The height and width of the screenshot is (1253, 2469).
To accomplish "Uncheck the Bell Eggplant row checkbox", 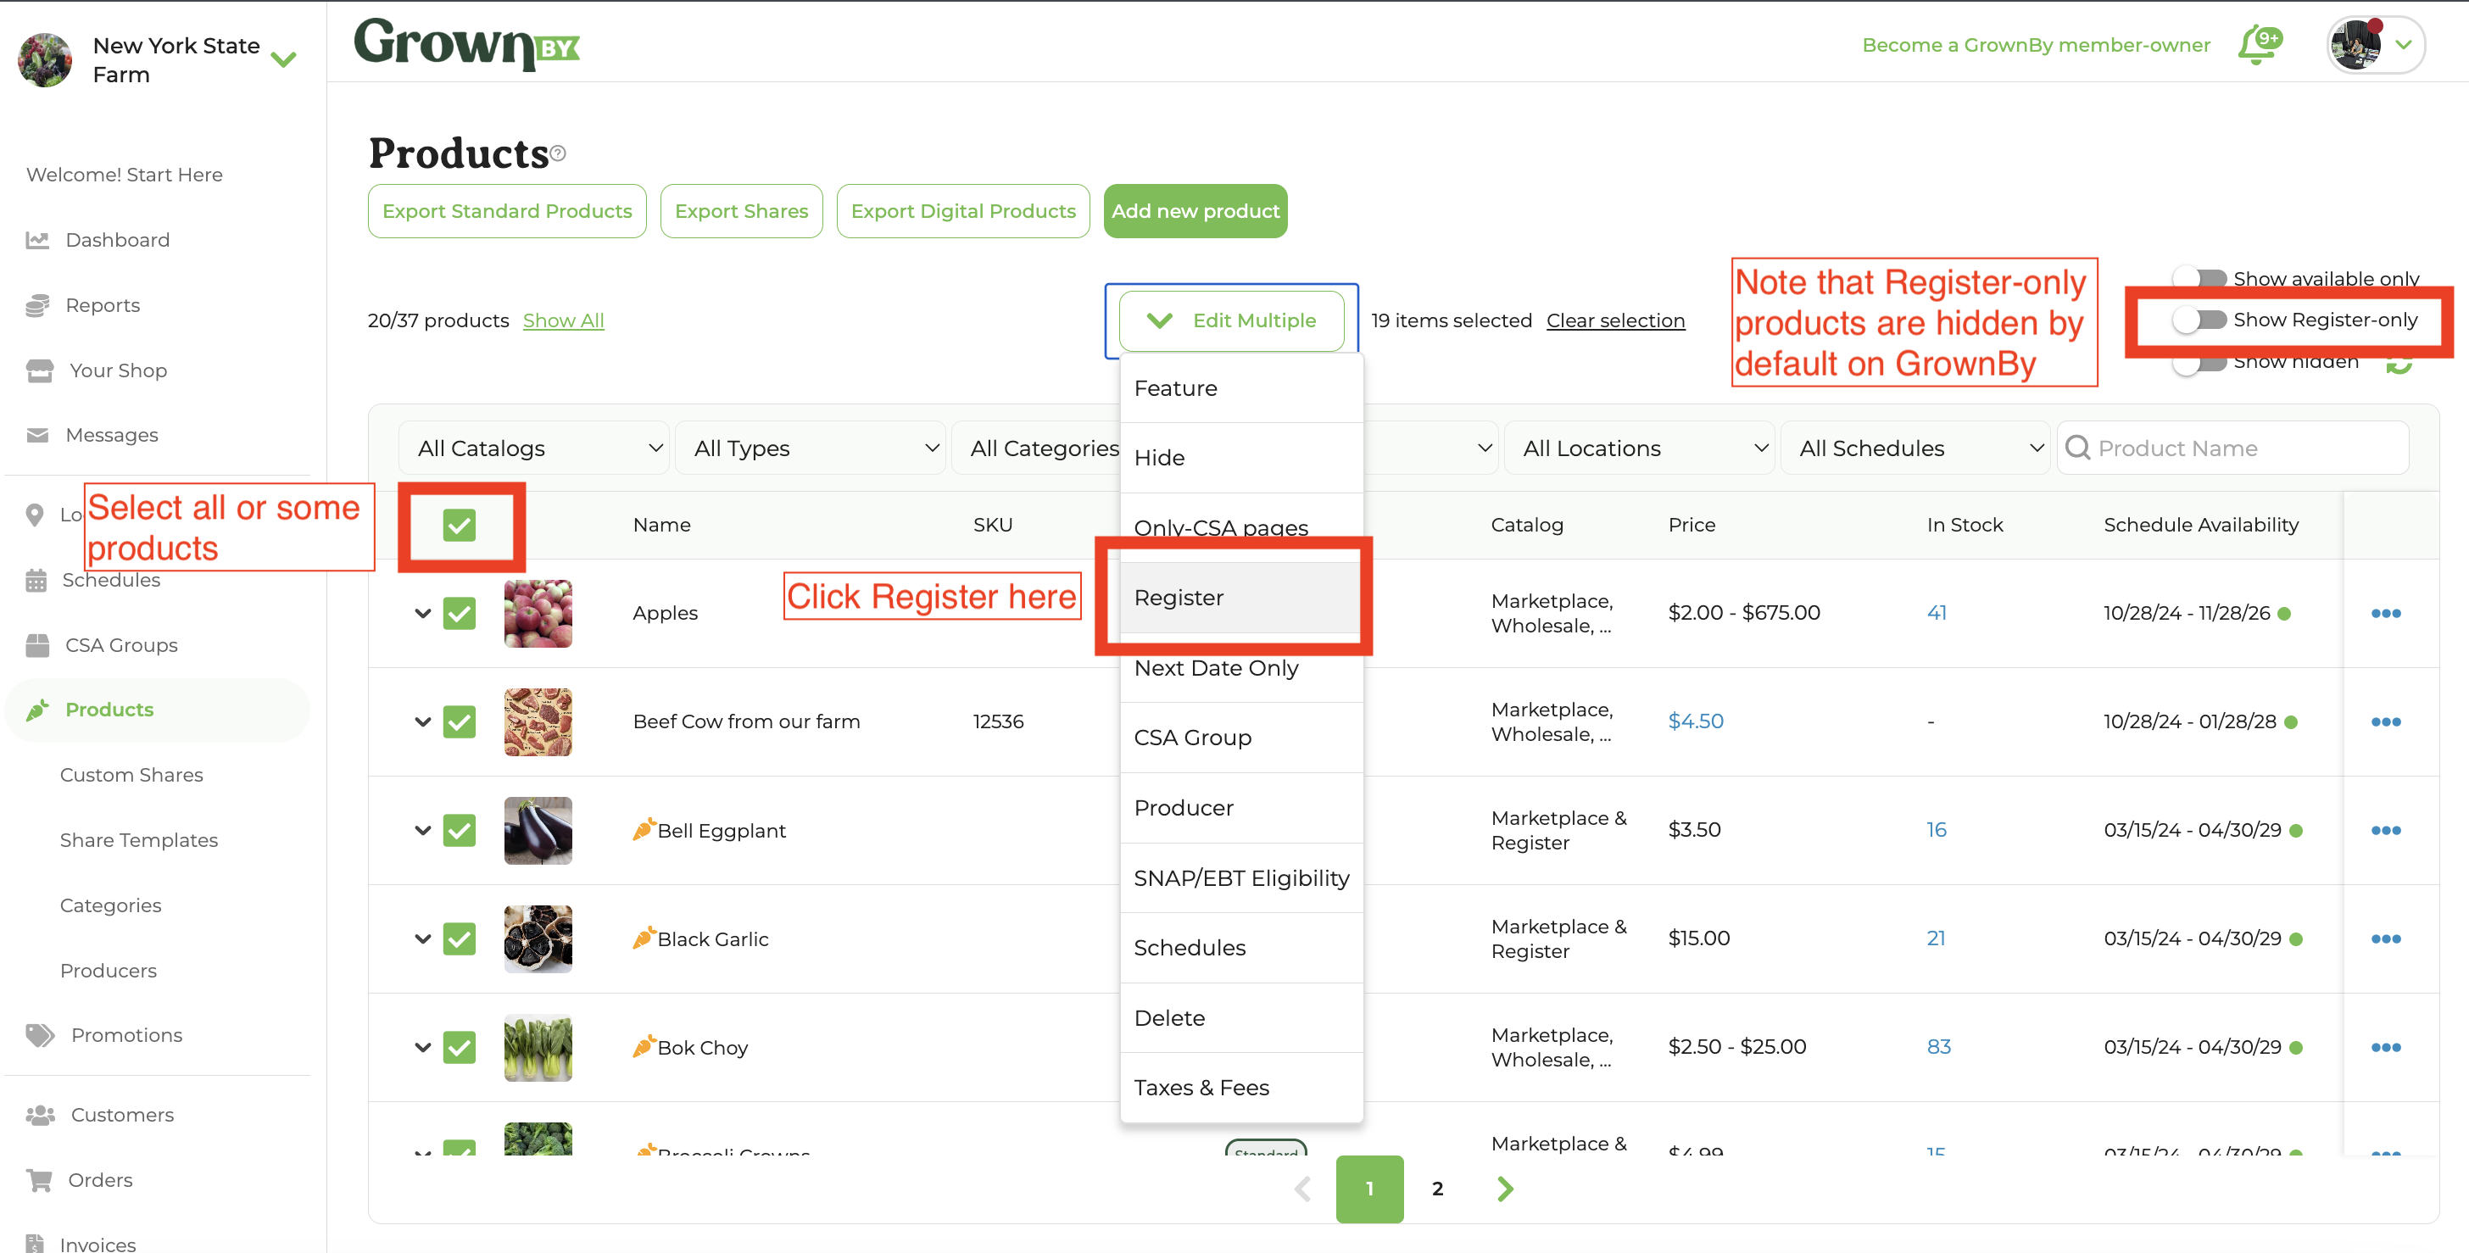I will pos(459,830).
